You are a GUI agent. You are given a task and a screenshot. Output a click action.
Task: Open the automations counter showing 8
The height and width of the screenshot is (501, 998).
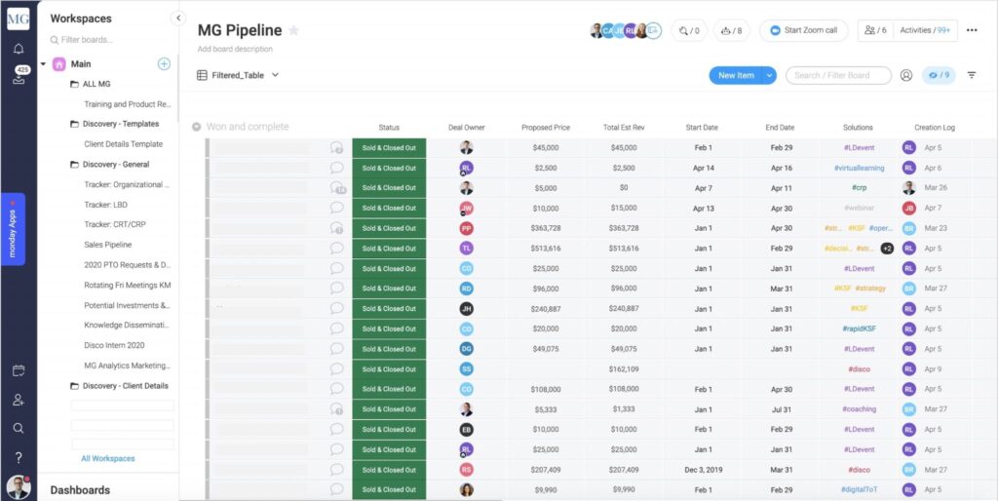[x=731, y=30]
